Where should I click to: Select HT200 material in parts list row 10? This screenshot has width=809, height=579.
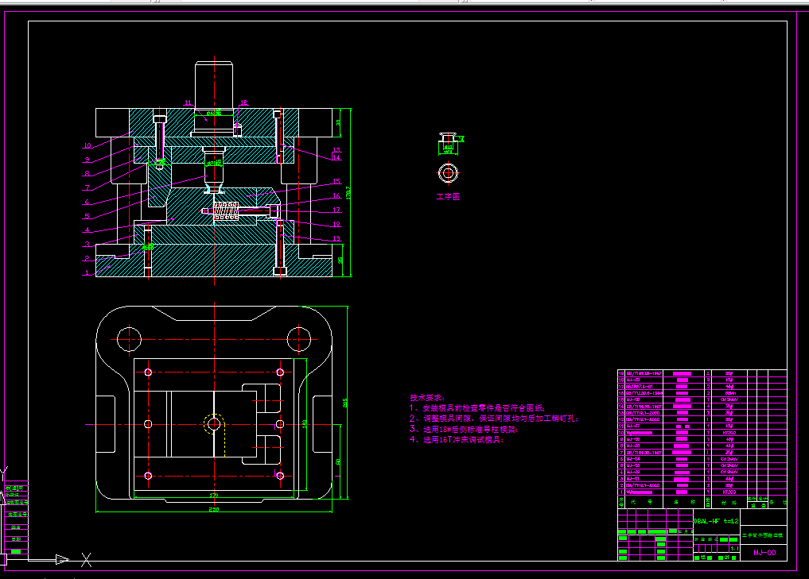tap(729, 433)
